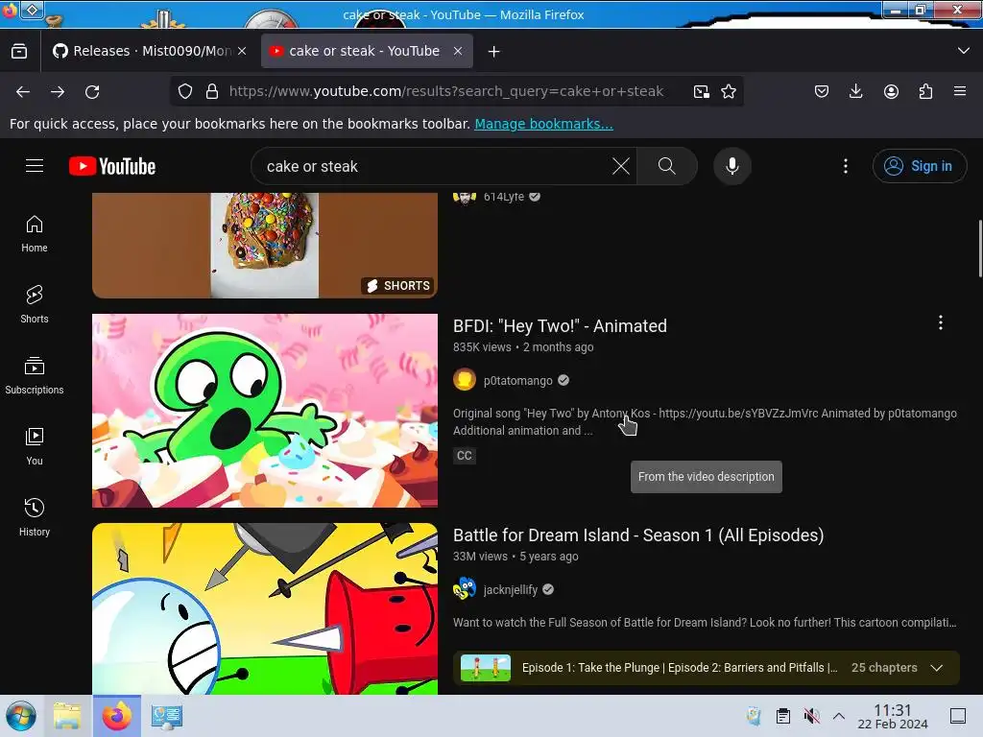Show site information padlock icon
The image size is (983, 737).
212,91
